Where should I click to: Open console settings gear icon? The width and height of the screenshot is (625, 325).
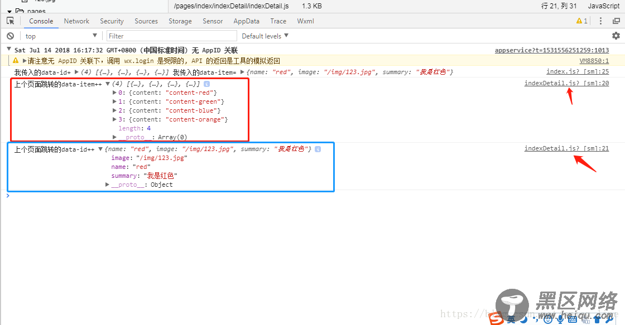[x=616, y=36]
